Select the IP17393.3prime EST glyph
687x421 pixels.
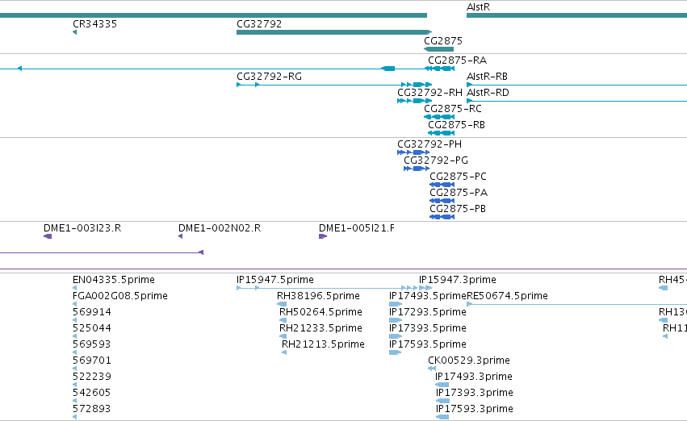tap(442, 402)
